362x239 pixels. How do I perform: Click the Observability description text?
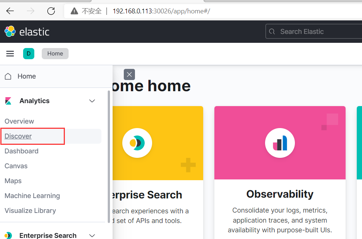(280, 220)
